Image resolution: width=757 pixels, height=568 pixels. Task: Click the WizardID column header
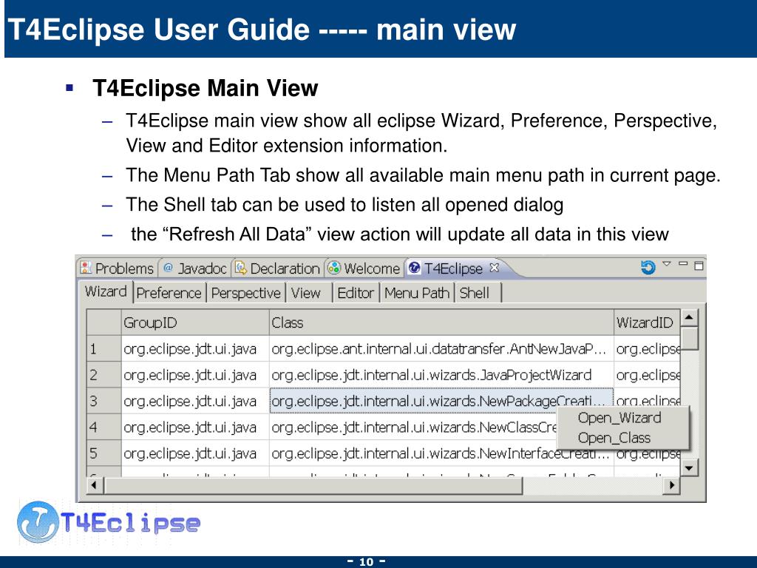pos(647,322)
